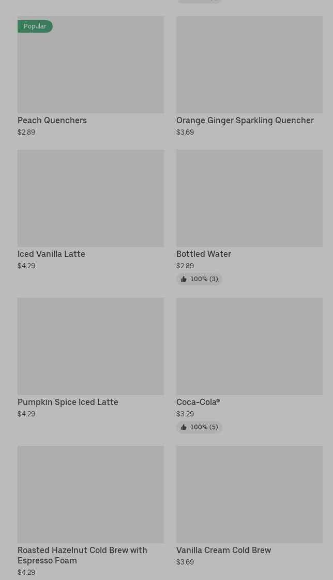Image resolution: width=333 pixels, height=580 pixels.
Task: Choose the Bottled Water item title
Action: tap(203, 254)
